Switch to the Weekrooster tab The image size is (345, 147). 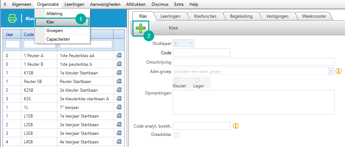[314, 16]
